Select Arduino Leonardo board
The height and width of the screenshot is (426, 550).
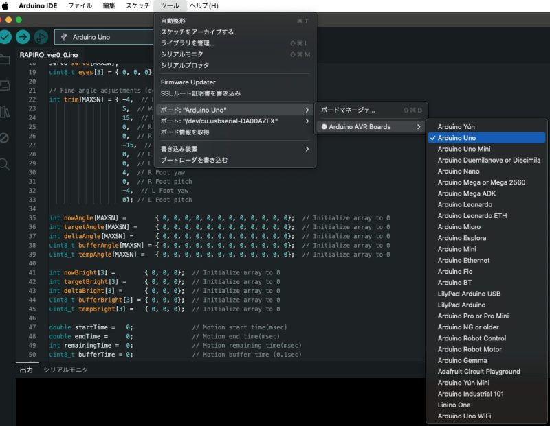pos(487,205)
